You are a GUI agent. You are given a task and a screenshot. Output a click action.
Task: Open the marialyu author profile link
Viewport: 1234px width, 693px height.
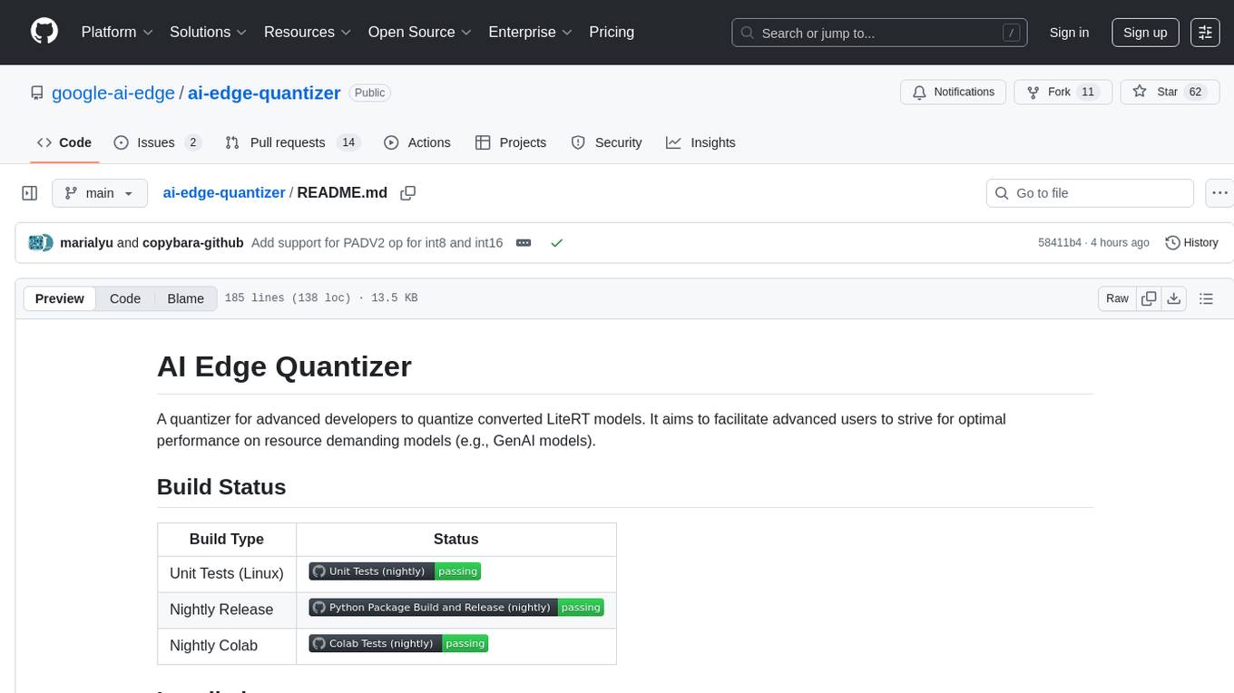pyautogui.click(x=86, y=243)
